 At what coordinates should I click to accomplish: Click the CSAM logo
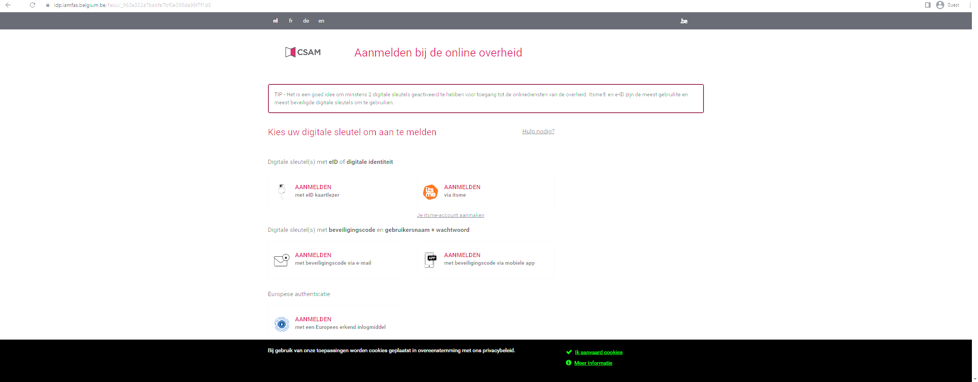[x=303, y=52]
